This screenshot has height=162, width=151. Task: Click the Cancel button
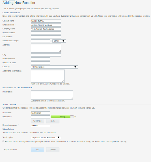(x=53, y=150)
